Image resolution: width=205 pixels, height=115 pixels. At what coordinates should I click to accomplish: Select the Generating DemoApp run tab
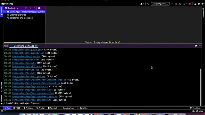(x=24, y=46)
